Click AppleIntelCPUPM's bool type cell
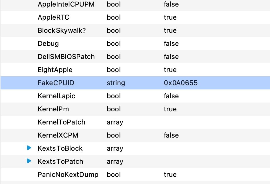The width and height of the screenshot is (270, 184). [x=114, y=4]
